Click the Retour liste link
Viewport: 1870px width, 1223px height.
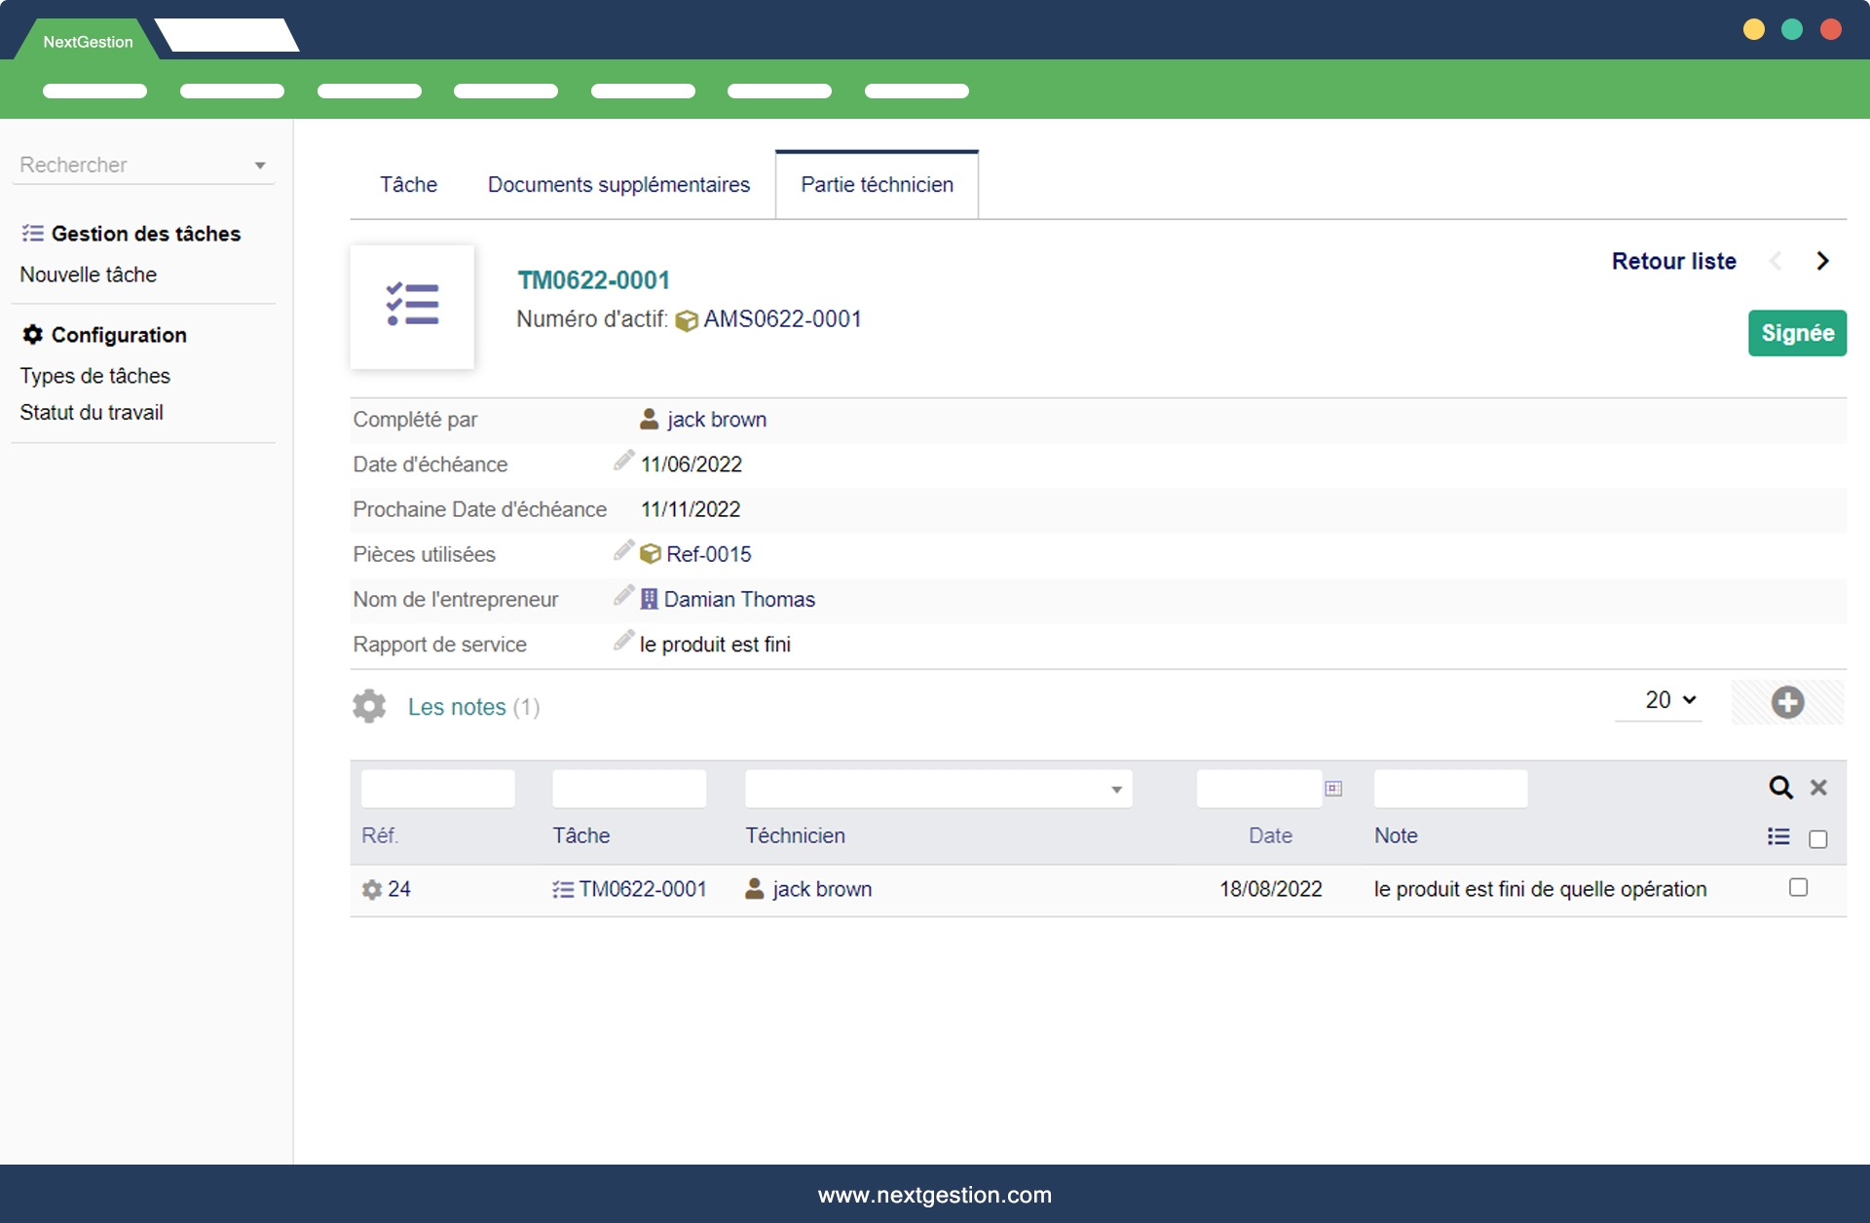pos(1673,261)
